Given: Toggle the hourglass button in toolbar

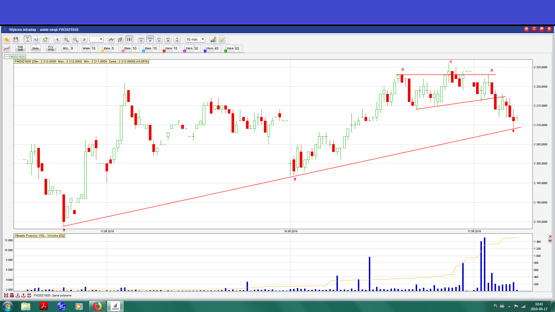Looking at the screenshot, I should click(x=27, y=40).
